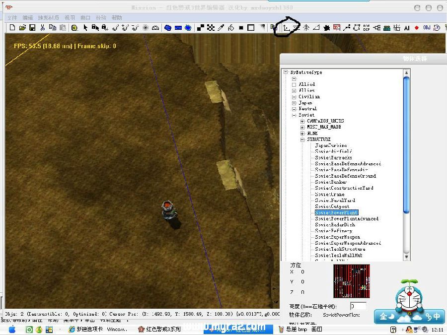Click the green teams people icon
Image resolution: width=447 pixels, height=335 pixels.
click(387, 28)
